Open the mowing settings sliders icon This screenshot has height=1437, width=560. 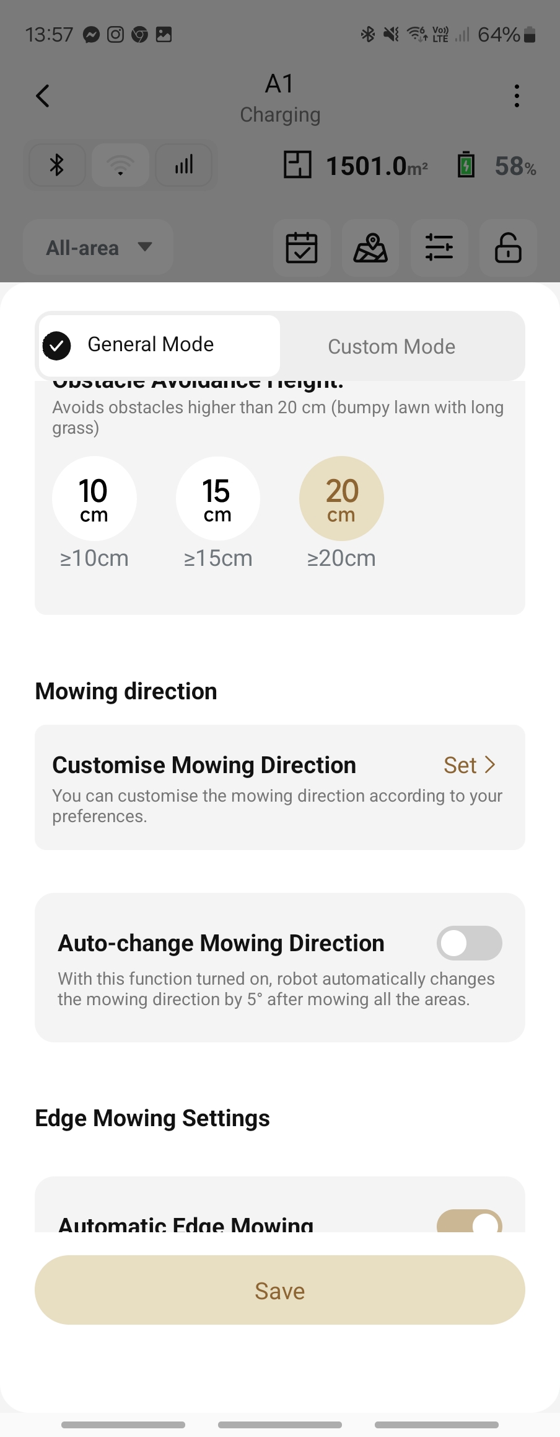[x=439, y=248]
